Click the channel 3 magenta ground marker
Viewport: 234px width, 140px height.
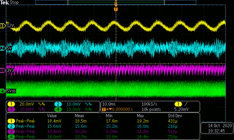[x=3, y=70]
